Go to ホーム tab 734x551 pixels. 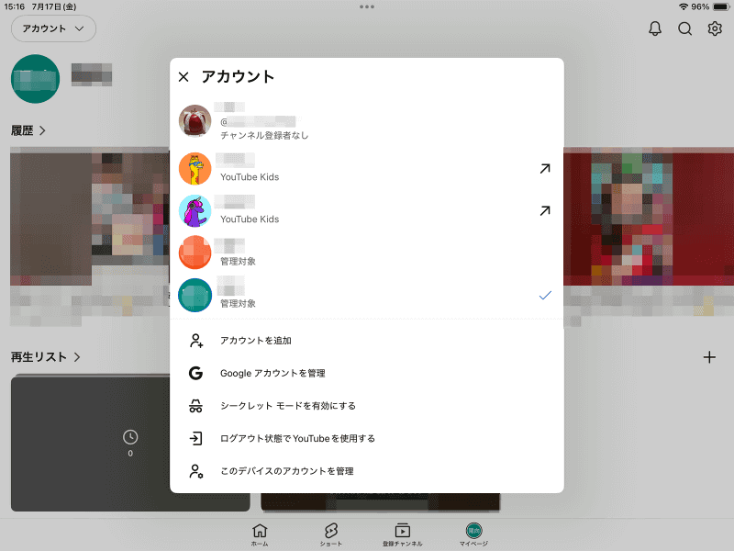pos(260,534)
